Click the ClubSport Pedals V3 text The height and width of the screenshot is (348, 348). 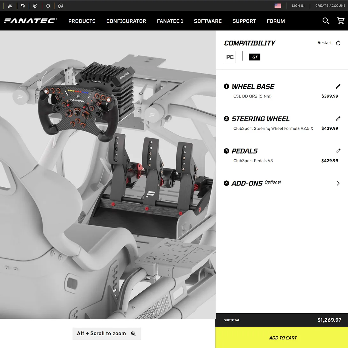pos(253,161)
